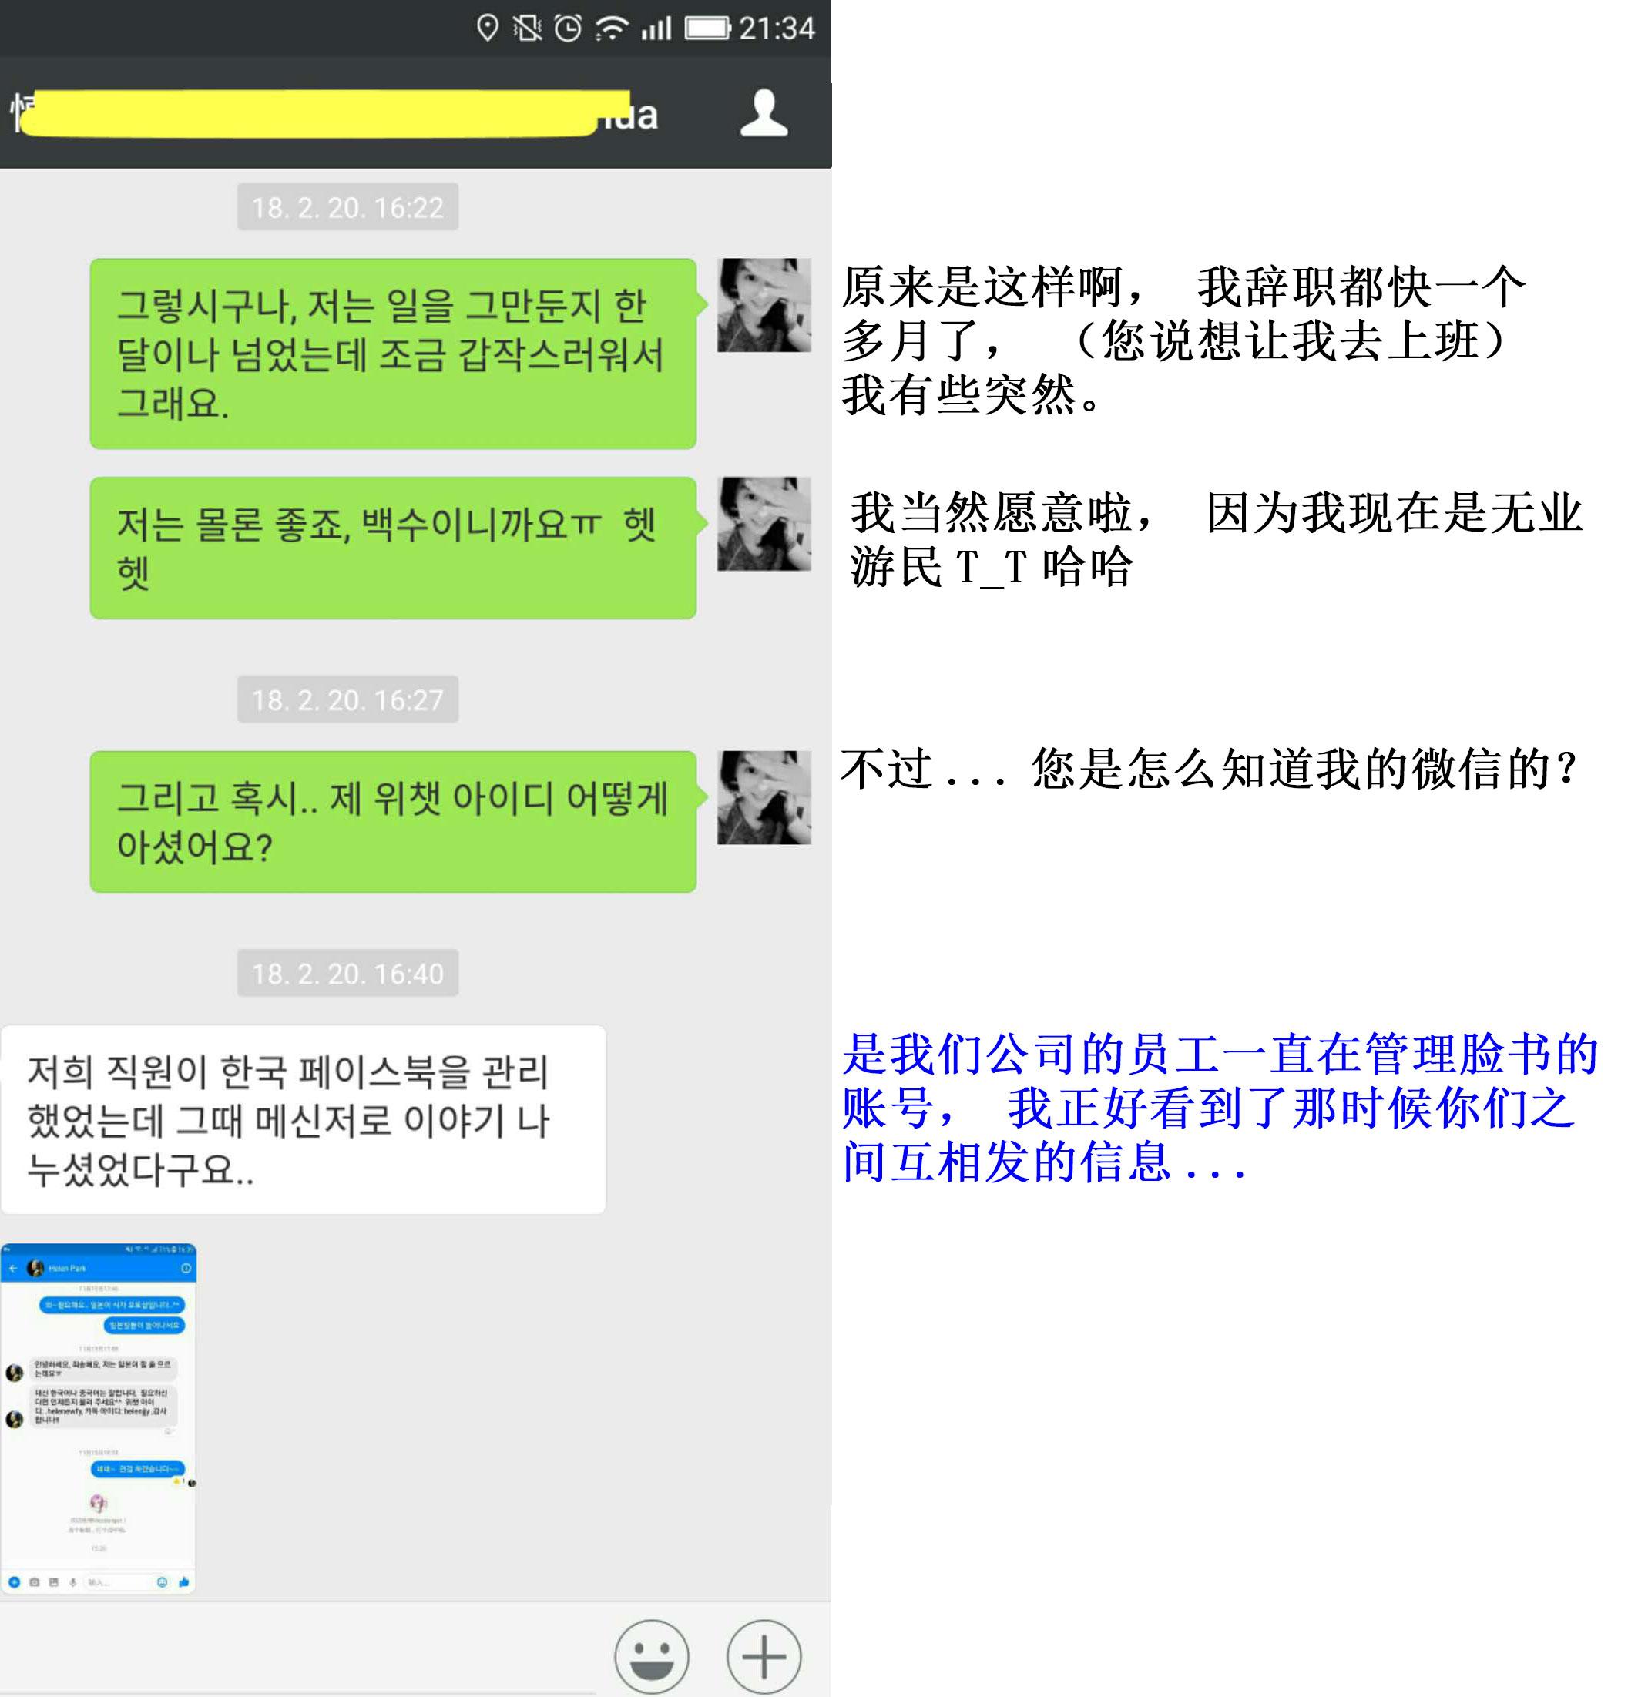
Task: Tap the plus attachment button
Action: point(764,1656)
